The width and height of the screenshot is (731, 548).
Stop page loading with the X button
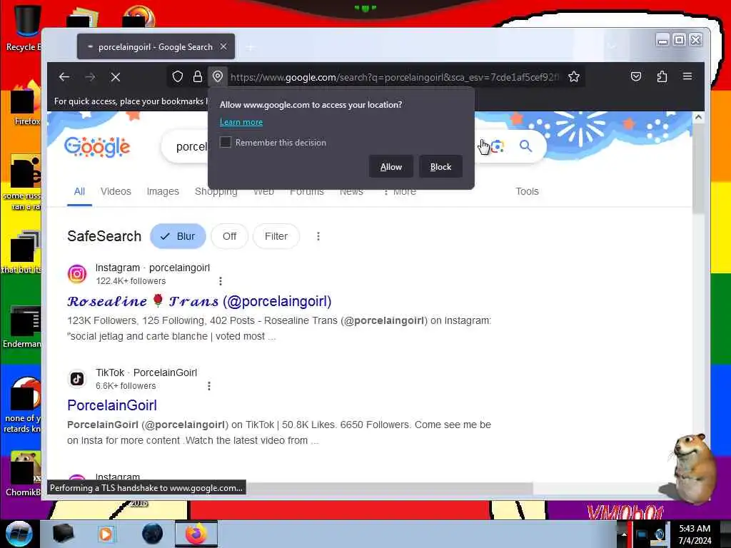(116, 77)
